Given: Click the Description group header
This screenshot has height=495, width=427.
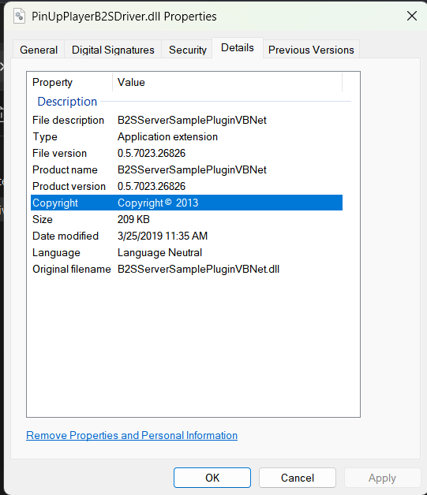Looking at the screenshot, I should pyautogui.click(x=67, y=102).
